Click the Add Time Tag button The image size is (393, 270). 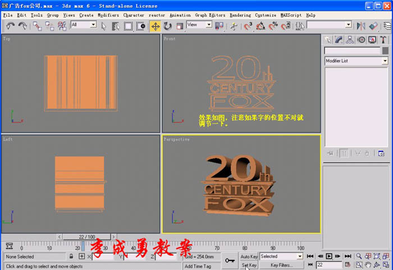[x=198, y=266]
